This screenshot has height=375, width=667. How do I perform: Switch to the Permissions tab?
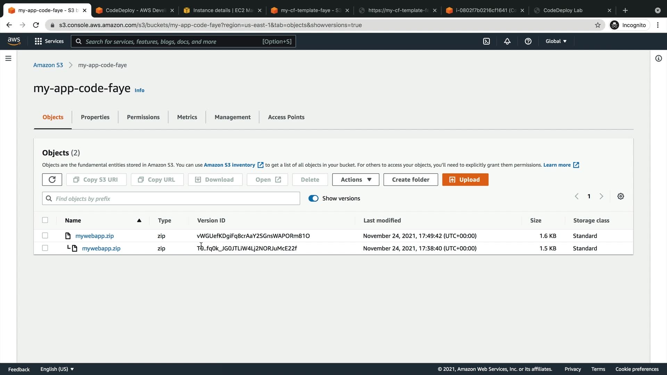click(143, 117)
